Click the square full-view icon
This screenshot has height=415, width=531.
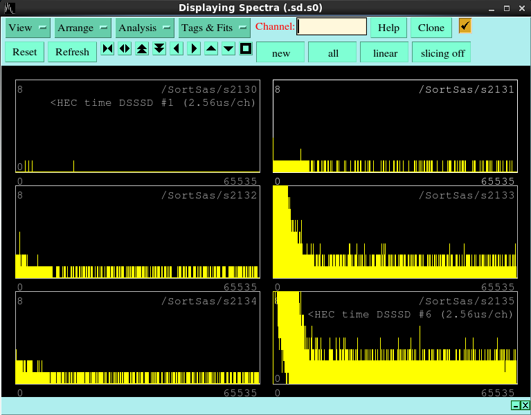pyautogui.click(x=246, y=48)
